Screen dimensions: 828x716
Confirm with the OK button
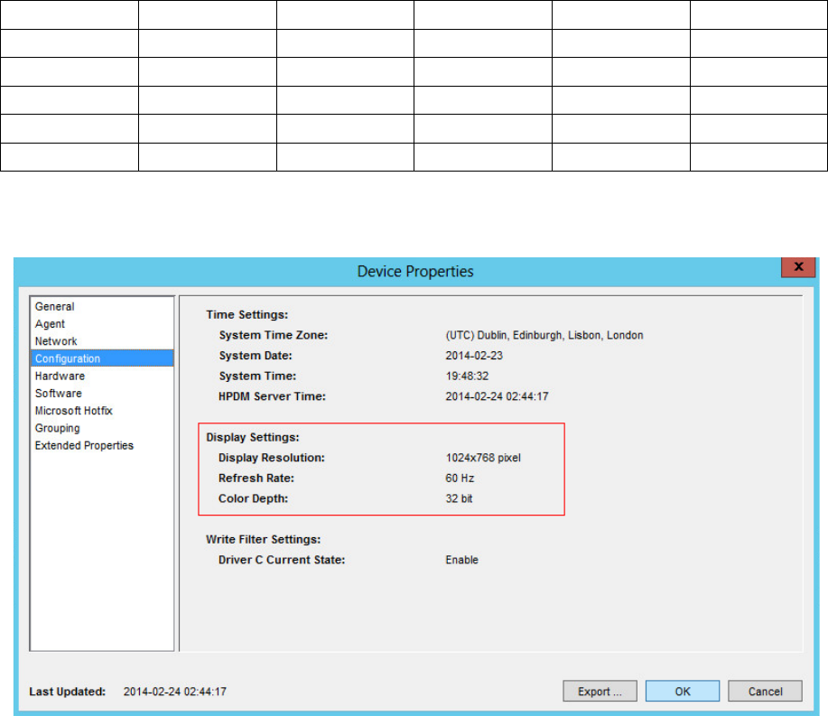(x=683, y=692)
